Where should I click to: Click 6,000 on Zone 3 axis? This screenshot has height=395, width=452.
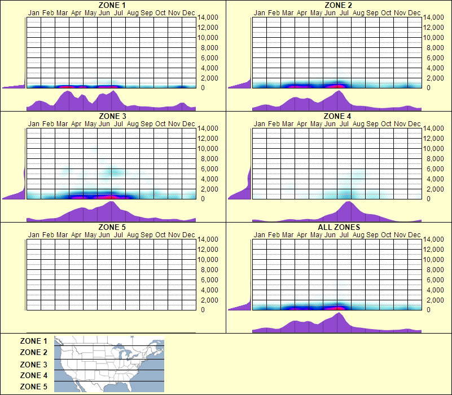[209, 168]
